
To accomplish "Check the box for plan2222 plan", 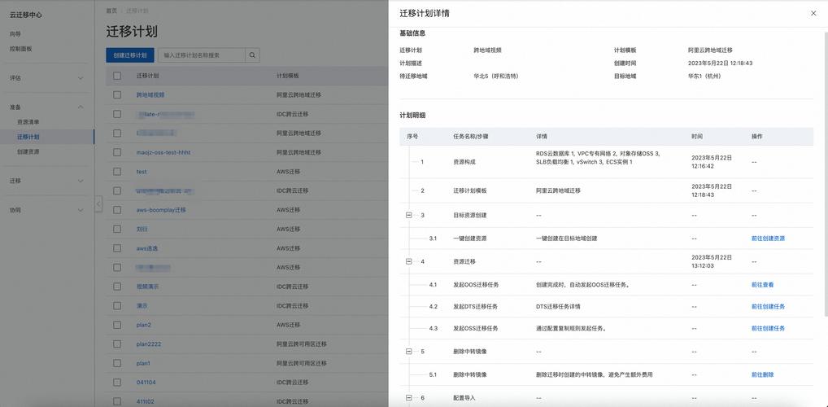I will (117, 344).
